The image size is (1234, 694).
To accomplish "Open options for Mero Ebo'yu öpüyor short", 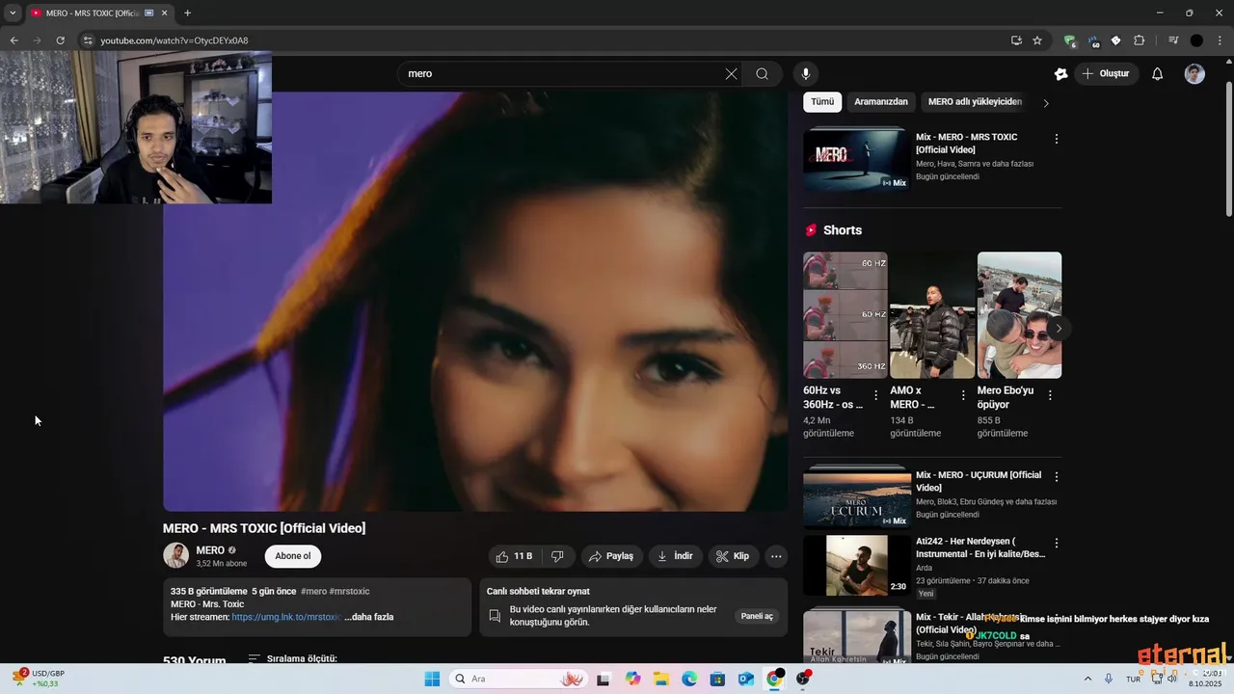I will click(x=1049, y=395).
